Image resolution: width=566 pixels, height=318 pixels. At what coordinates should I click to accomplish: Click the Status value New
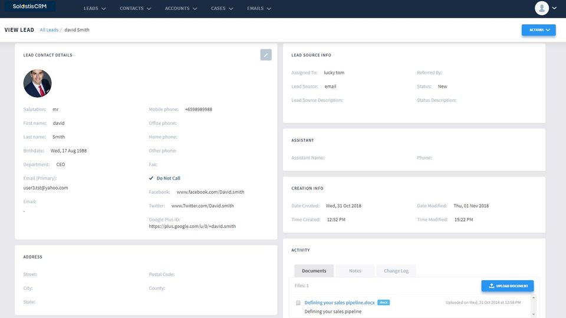pos(442,87)
